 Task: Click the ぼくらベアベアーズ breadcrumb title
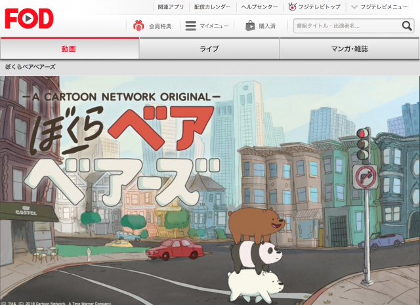pos(30,67)
